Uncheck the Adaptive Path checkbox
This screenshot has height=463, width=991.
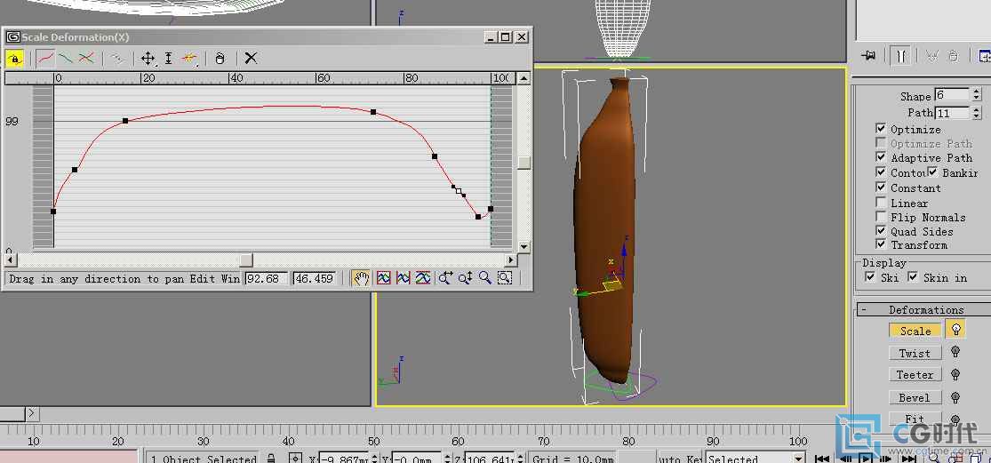pos(881,156)
